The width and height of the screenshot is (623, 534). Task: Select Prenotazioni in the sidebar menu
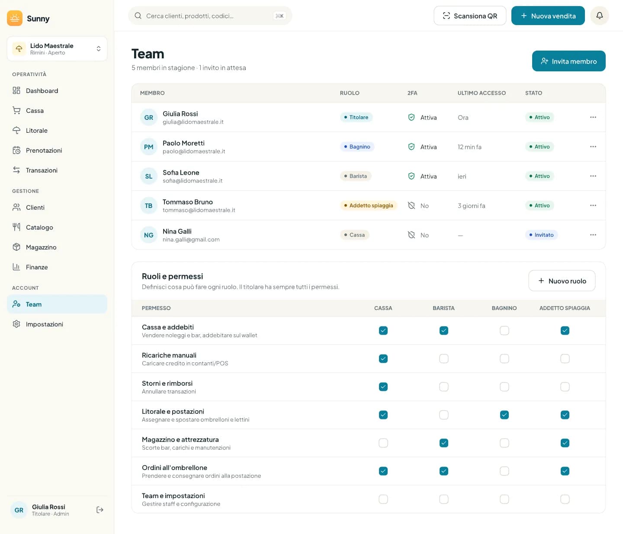(x=57, y=150)
